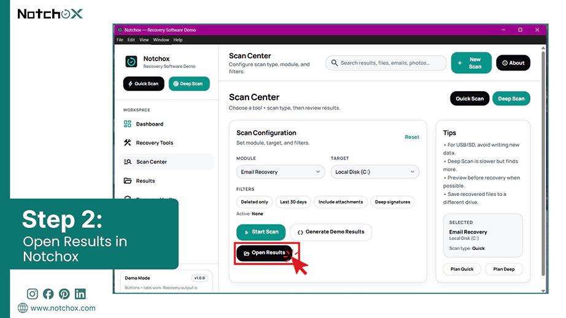
Task: Click the Recovery Tools wrench icon
Action: (128, 143)
